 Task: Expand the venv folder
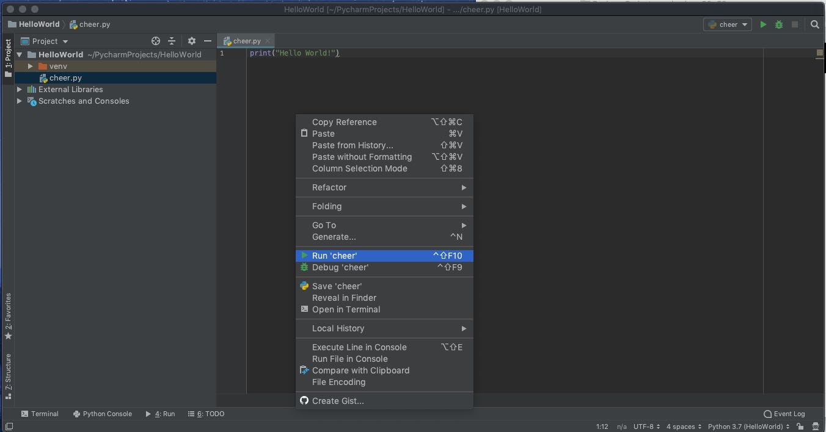pos(30,66)
